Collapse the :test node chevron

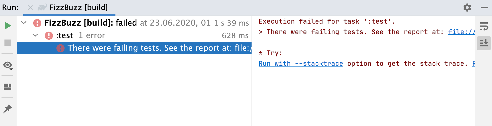(35, 35)
